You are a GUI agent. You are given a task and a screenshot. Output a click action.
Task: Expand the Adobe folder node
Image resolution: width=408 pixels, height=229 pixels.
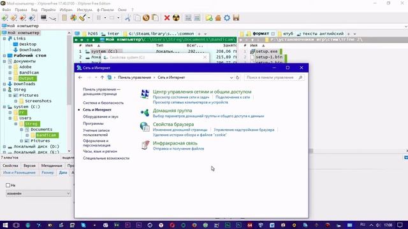point(10,67)
